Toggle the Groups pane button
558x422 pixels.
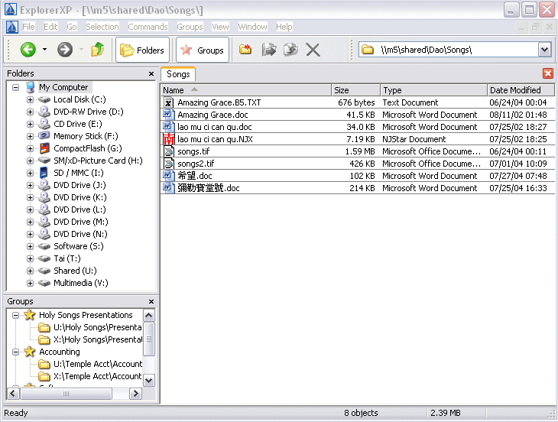(x=203, y=50)
